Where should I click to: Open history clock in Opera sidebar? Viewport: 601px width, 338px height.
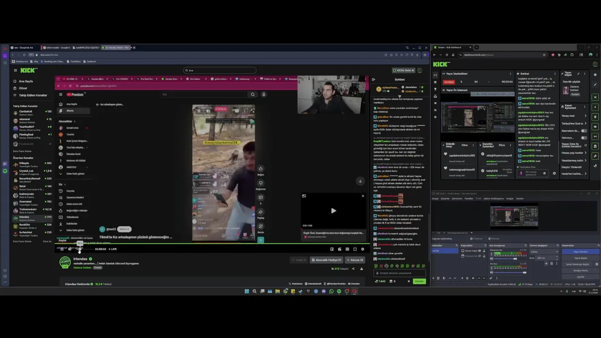5,276
